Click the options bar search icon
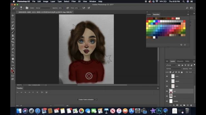Viewport: 206px width, 115px height. [x=187, y=8]
